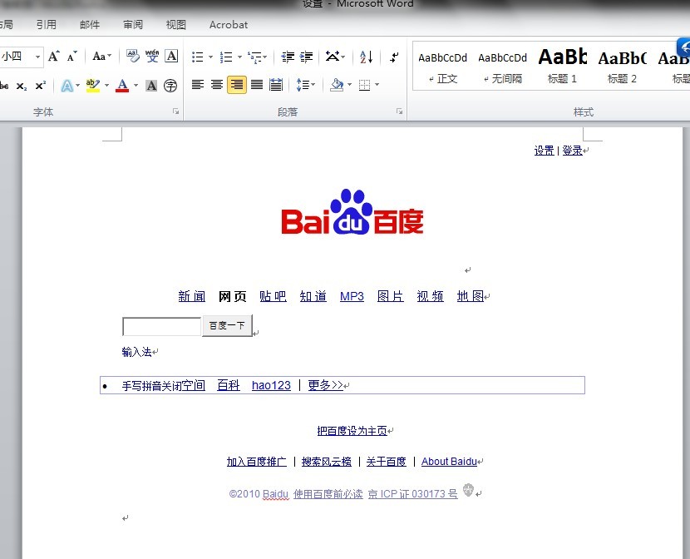The width and height of the screenshot is (690, 559).
Task: Toggle show paragraph marks
Action: coord(394,57)
